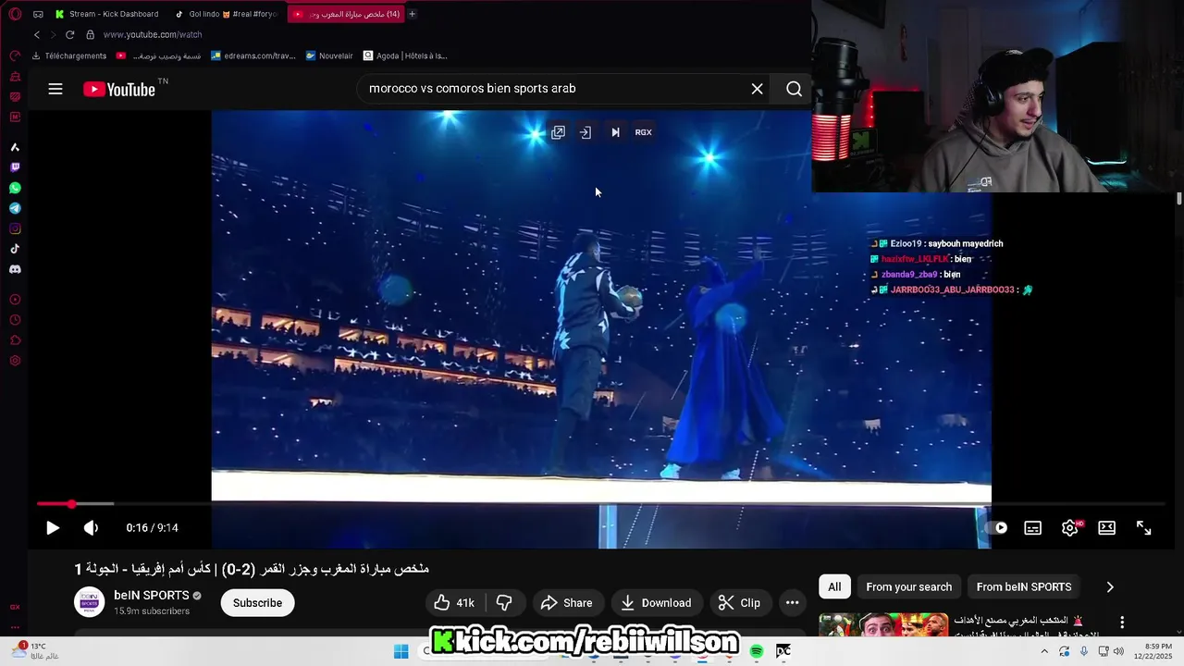This screenshot has width=1184, height=666.
Task: Open options for the first recommended video
Action: (1122, 623)
